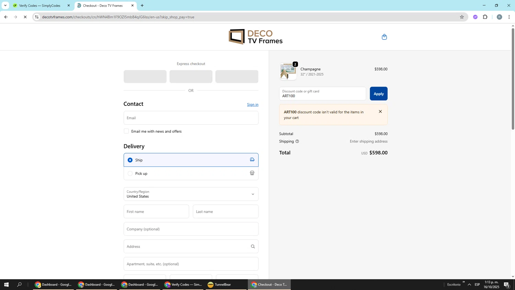Screen dimensions: 515x290
Task: Click the "Enter shipping address" text
Action: click(368, 141)
